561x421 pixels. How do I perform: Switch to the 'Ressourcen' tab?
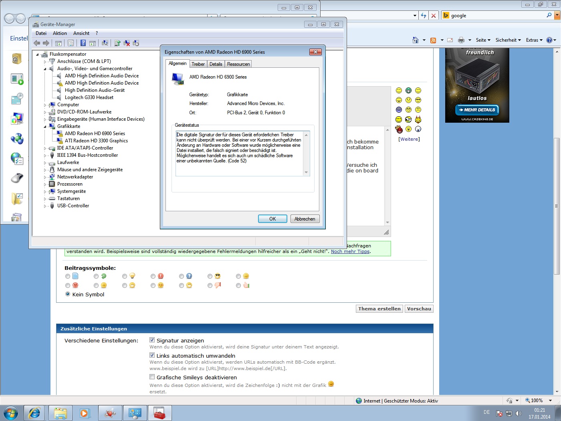click(x=238, y=64)
